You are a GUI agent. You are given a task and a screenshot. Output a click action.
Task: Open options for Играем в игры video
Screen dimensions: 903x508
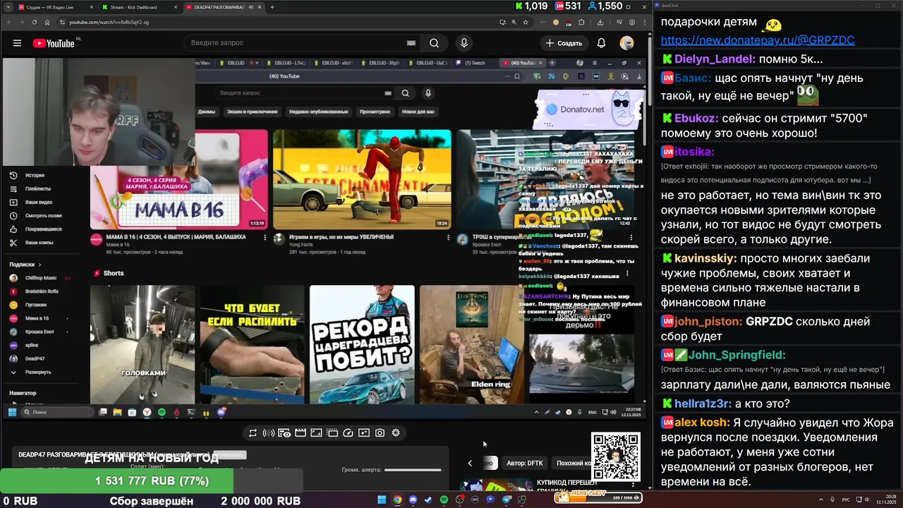click(x=448, y=238)
